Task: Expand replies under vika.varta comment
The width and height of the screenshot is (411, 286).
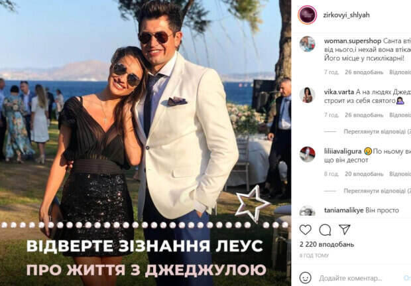Action: pos(377,131)
